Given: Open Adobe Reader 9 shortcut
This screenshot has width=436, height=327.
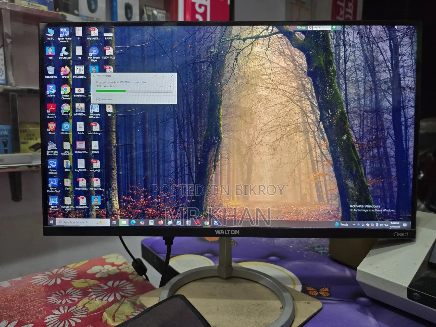Looking at the screenshot, I should (x=52, y=111).
